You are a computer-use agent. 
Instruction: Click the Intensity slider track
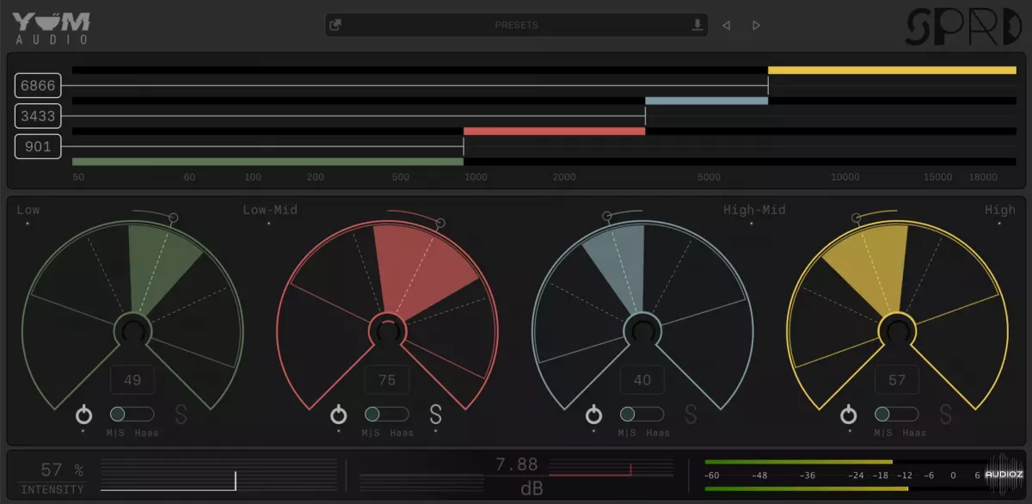219,475
